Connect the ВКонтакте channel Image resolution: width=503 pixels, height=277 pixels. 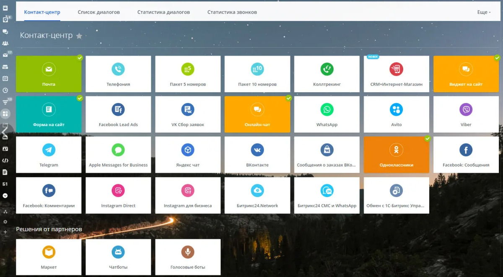click(257, 155)
